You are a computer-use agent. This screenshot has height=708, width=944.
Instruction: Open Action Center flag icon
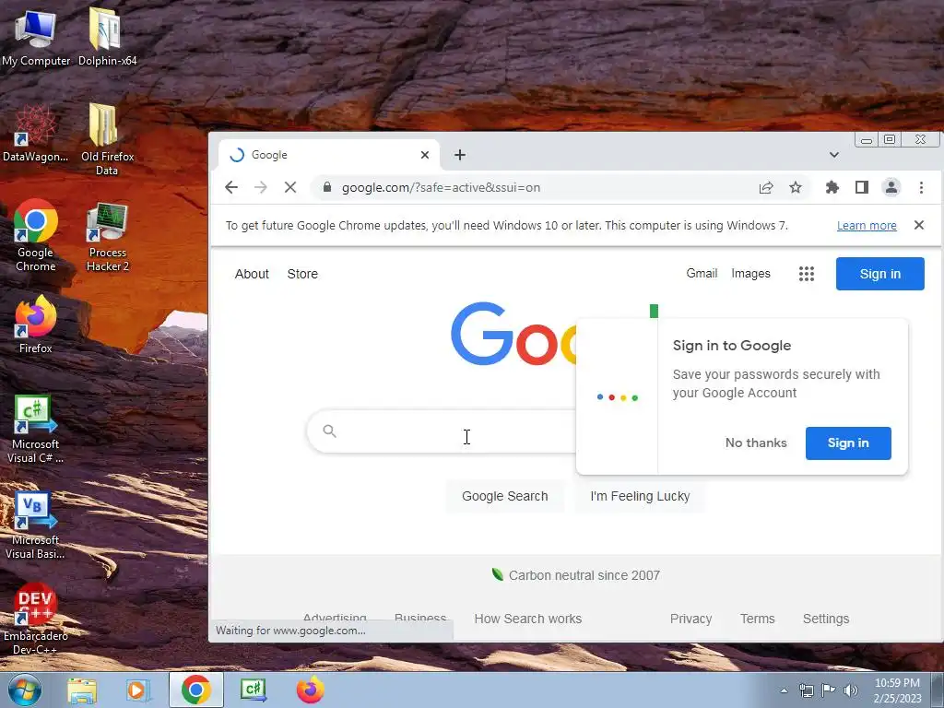(829, 690)
